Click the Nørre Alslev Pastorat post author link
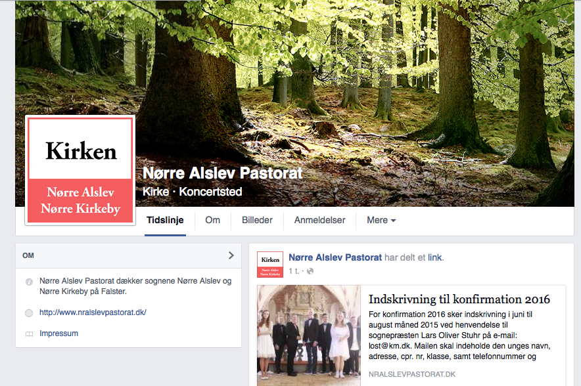This screenshot has height=386, width=581. coord(335,257)
